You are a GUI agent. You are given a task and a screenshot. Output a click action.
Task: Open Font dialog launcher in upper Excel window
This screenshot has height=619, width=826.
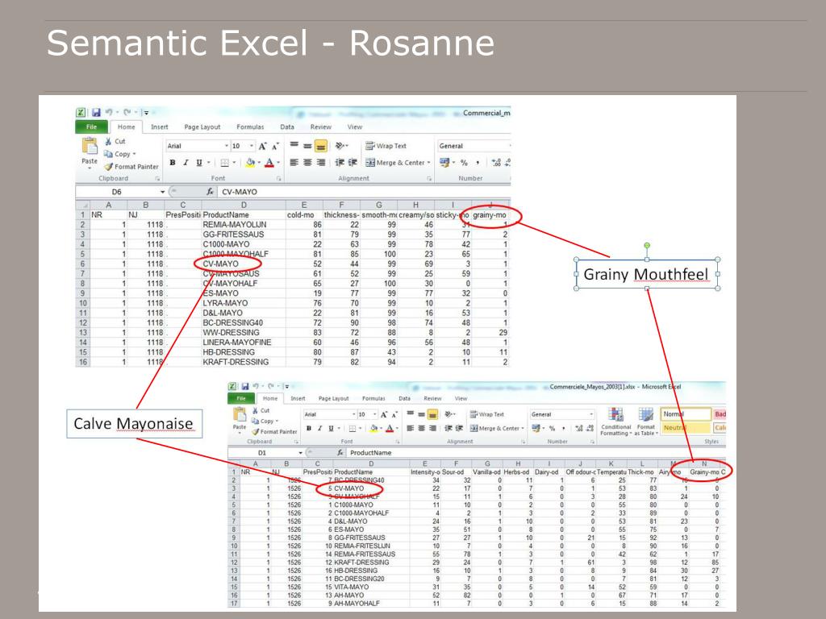coord(278,178)
